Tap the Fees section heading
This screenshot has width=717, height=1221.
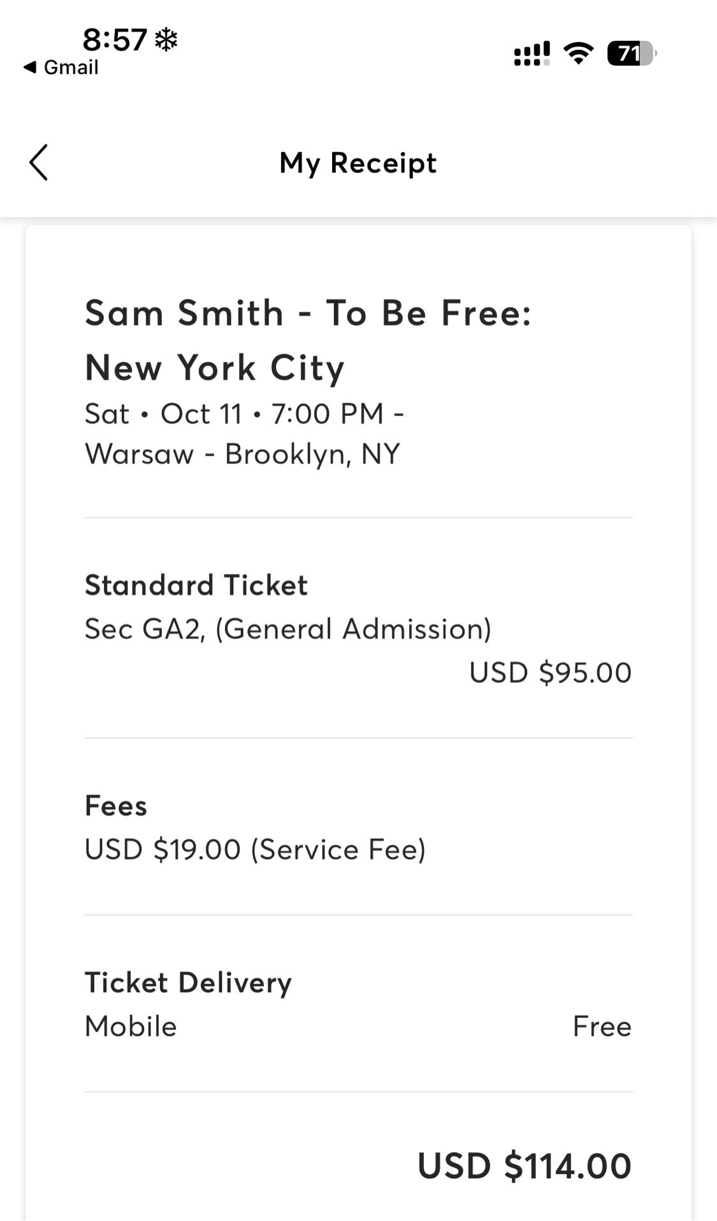116,806
